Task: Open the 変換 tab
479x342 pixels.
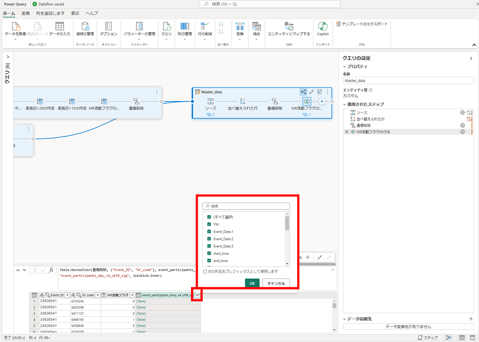Action: [x=26, y=13]
